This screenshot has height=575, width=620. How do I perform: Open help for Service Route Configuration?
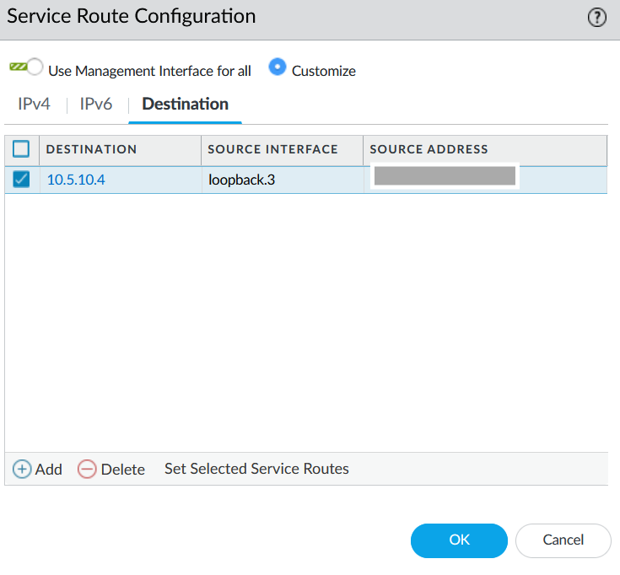[x=597, y=18]
